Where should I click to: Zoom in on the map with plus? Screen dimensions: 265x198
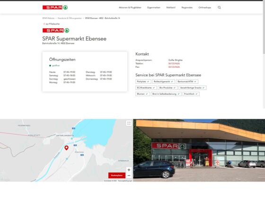click(x=129, y=170)
